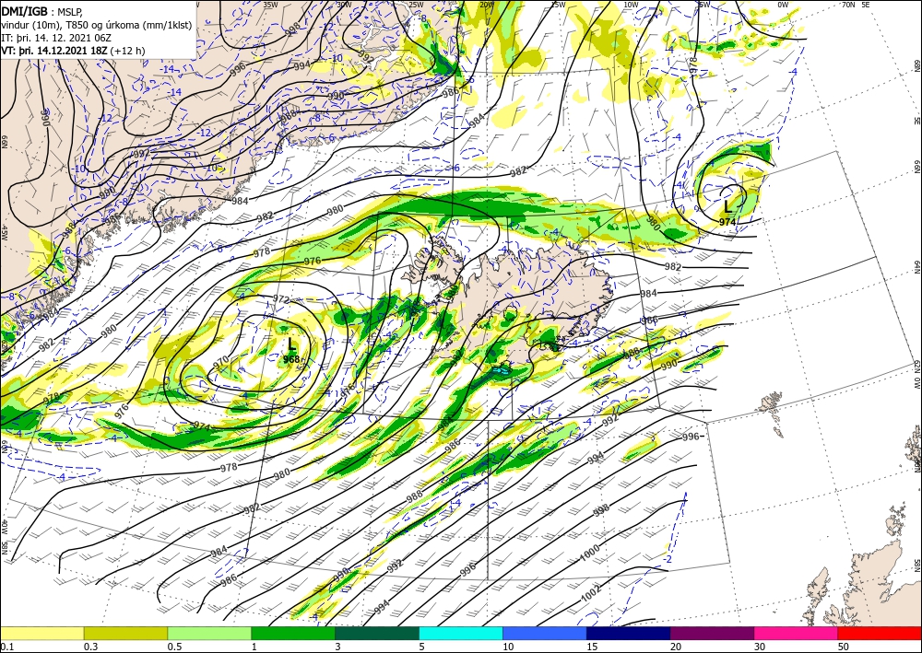The height and width of the screenshot is (653, 922).
Task: Select the green 1–3 mm legend swatch
Action: [x=293, y=633]
